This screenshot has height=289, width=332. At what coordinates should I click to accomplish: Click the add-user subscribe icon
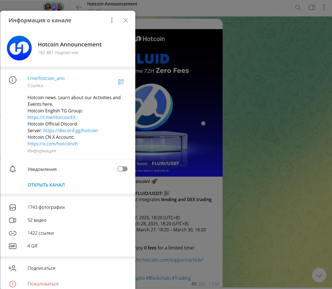[12, 268]
